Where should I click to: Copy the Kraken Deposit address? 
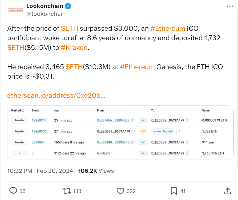178,131
